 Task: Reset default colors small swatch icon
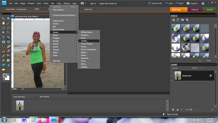pyautogui.click(x=3, y=79)
